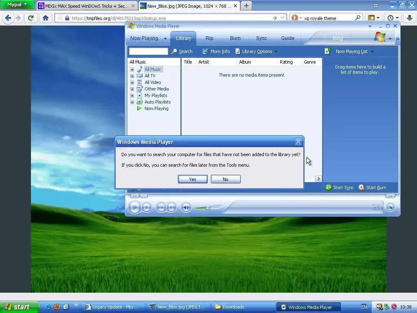Click the library search text box
Viewport: 417px width, 313px height.
pyautogui.click(x=148, y=51)
